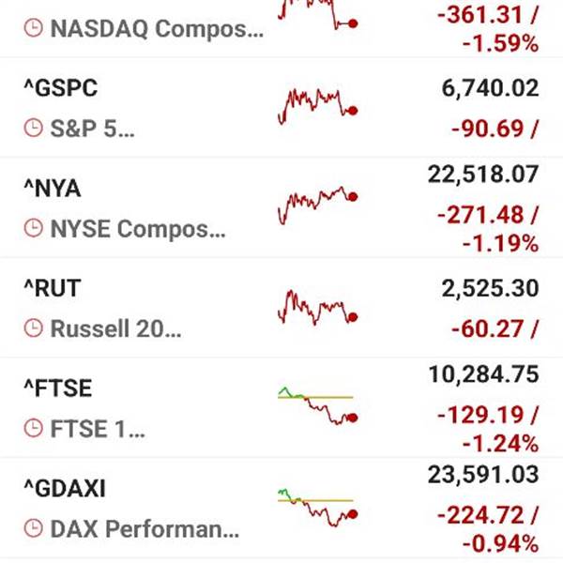Click the 23,591.03 DAX price
Screen dimensions: 563x563
click(x=483, y=476)
